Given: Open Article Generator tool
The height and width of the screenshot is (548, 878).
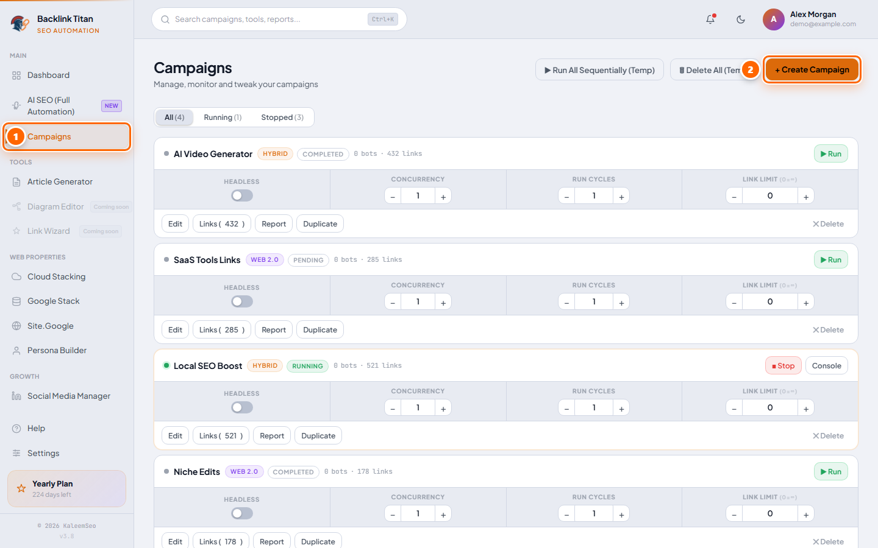Looking at the screenshot, I should pos(67,182).
